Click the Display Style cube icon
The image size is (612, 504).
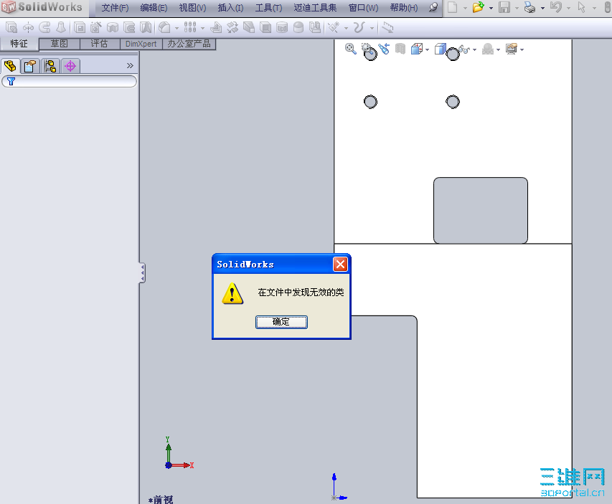click(x=441, y=49)
